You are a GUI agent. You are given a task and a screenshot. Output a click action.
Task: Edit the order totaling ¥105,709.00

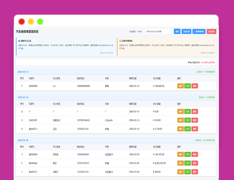[x=180, y=154]
